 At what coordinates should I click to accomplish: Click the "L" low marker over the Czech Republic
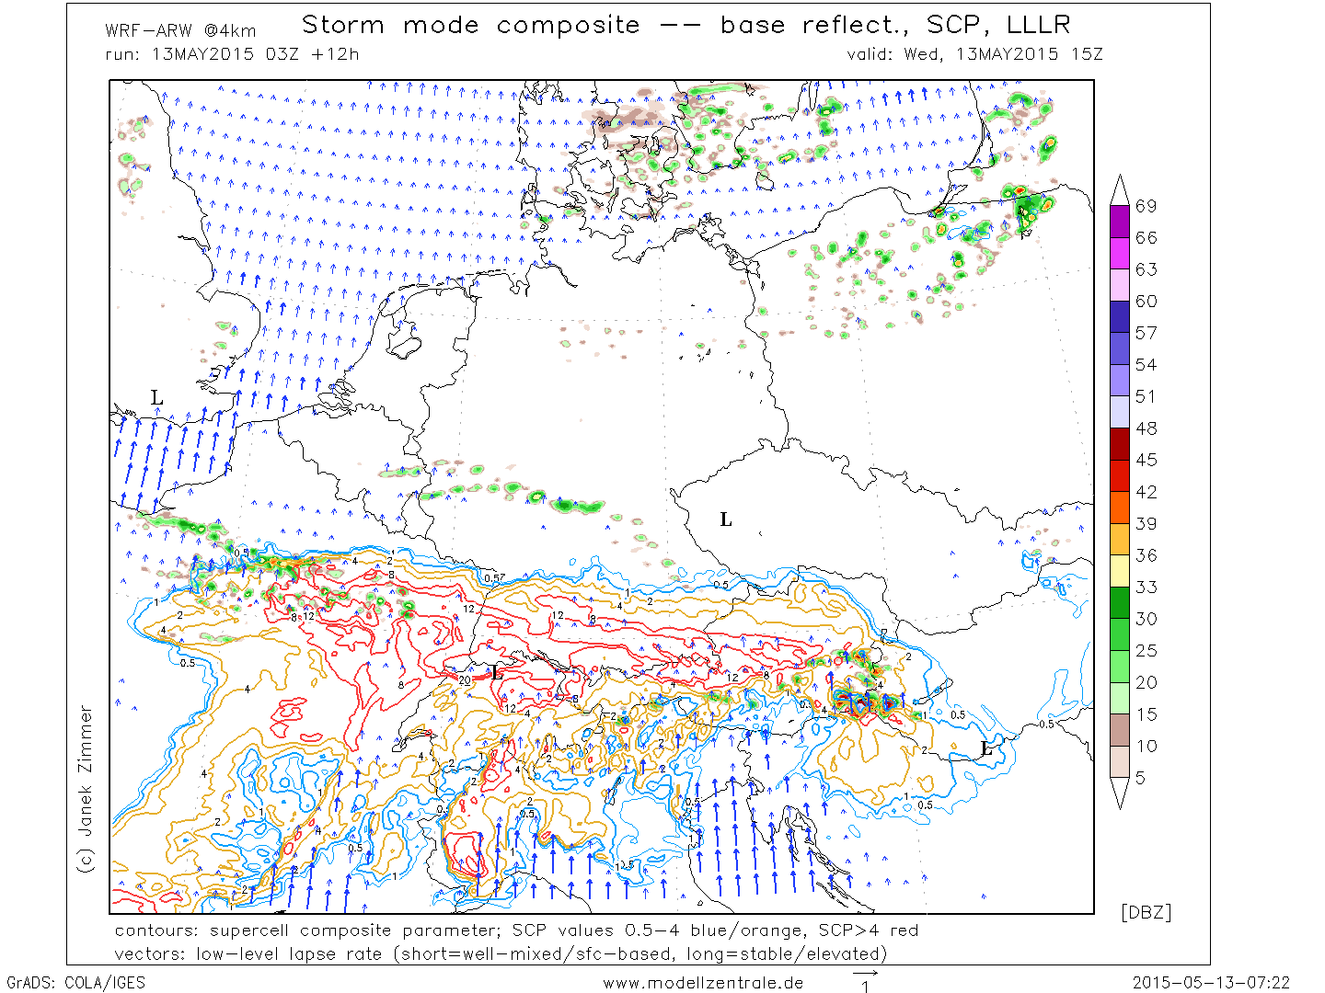tap(726, 520)
